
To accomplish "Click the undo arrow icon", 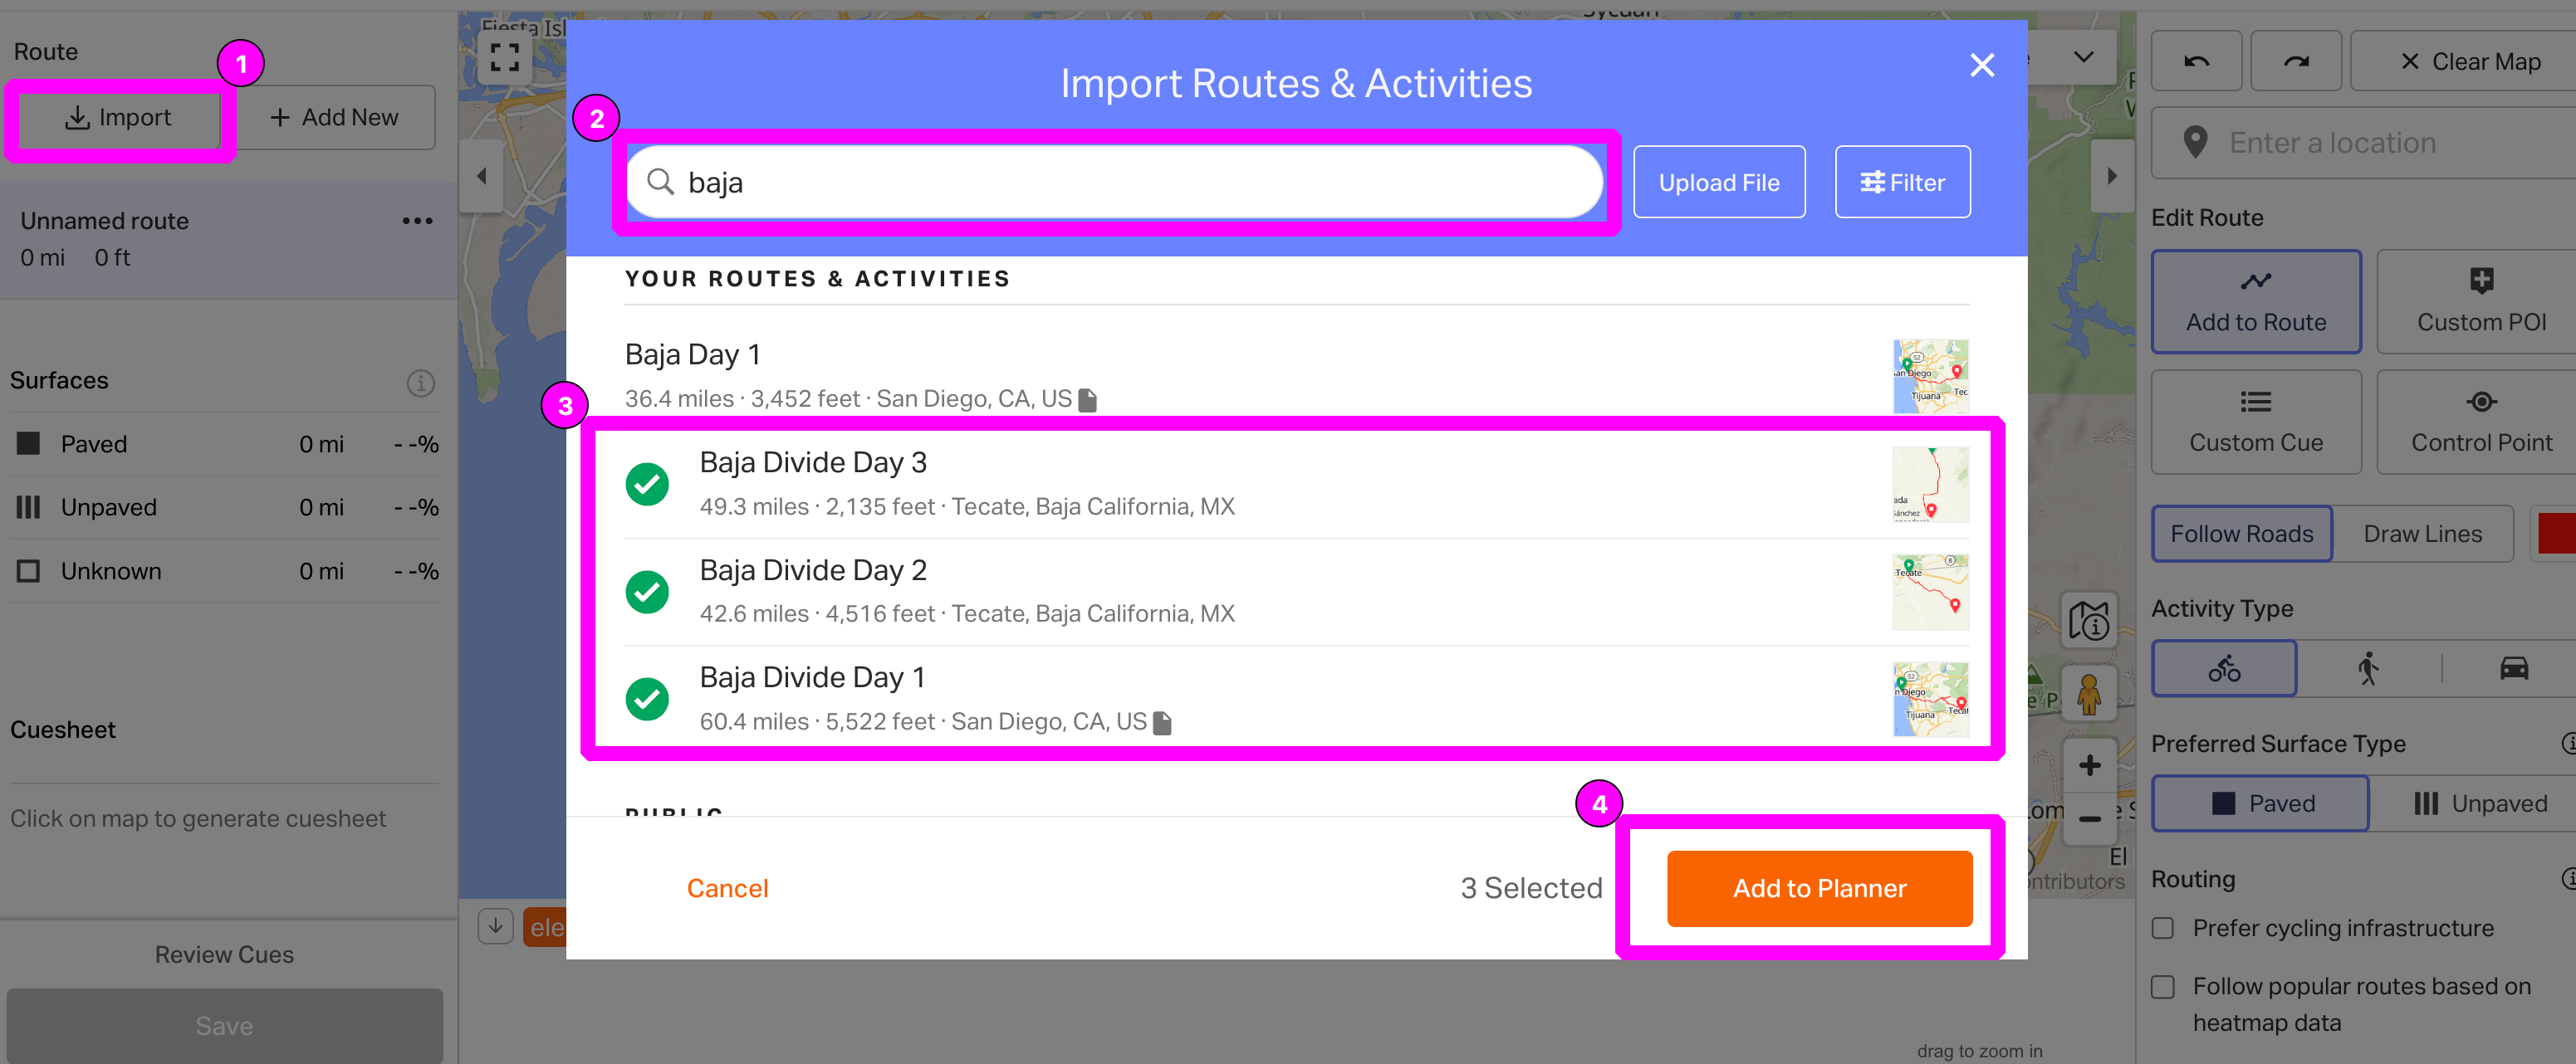I will pyautogui.click(x=2196, y=62).
